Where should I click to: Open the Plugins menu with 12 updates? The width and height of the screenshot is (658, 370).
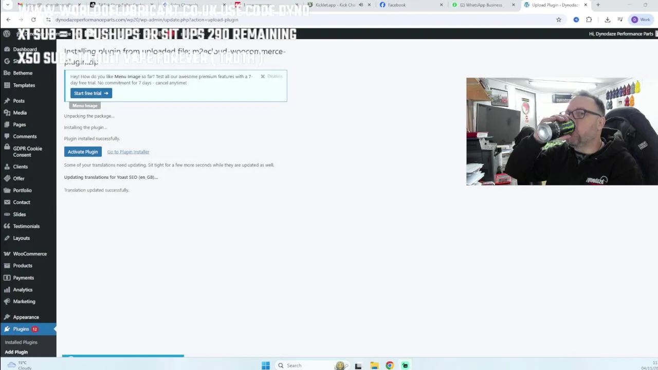click(x=28, y=329)
